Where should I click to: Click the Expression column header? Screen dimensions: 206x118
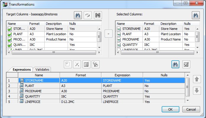[x=122, y=75]
